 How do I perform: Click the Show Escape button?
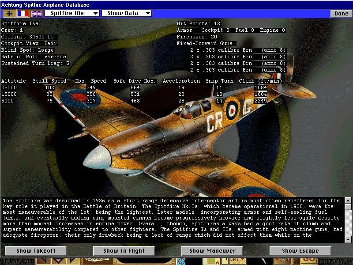point(300,250)
